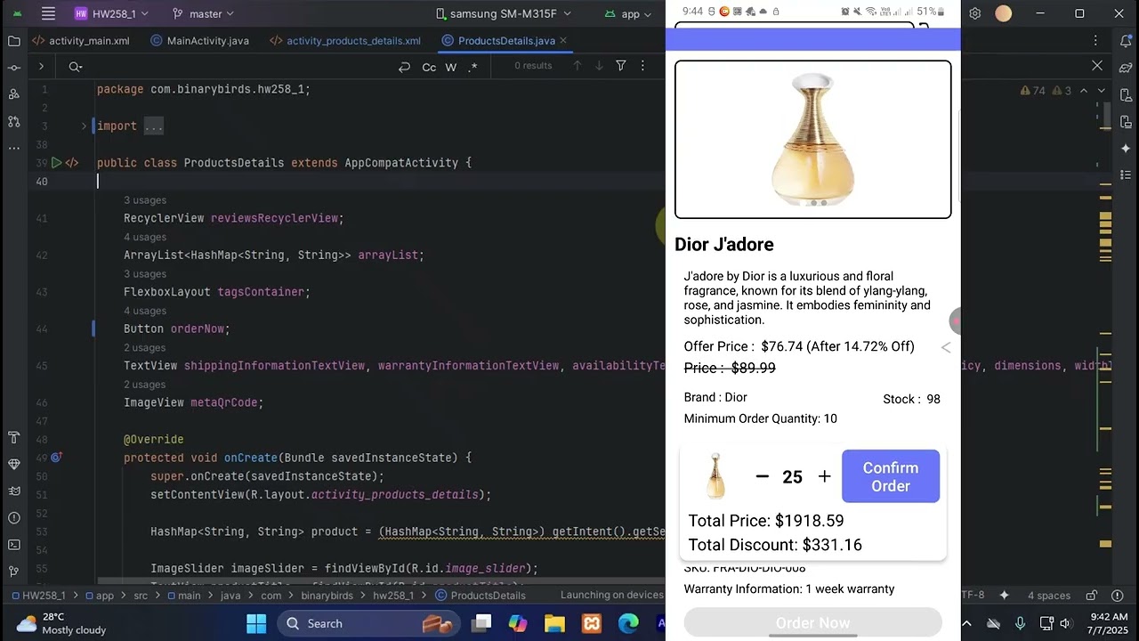Switch to MainActivity.java tab
1139x641 pixels.
coord(200,41)
